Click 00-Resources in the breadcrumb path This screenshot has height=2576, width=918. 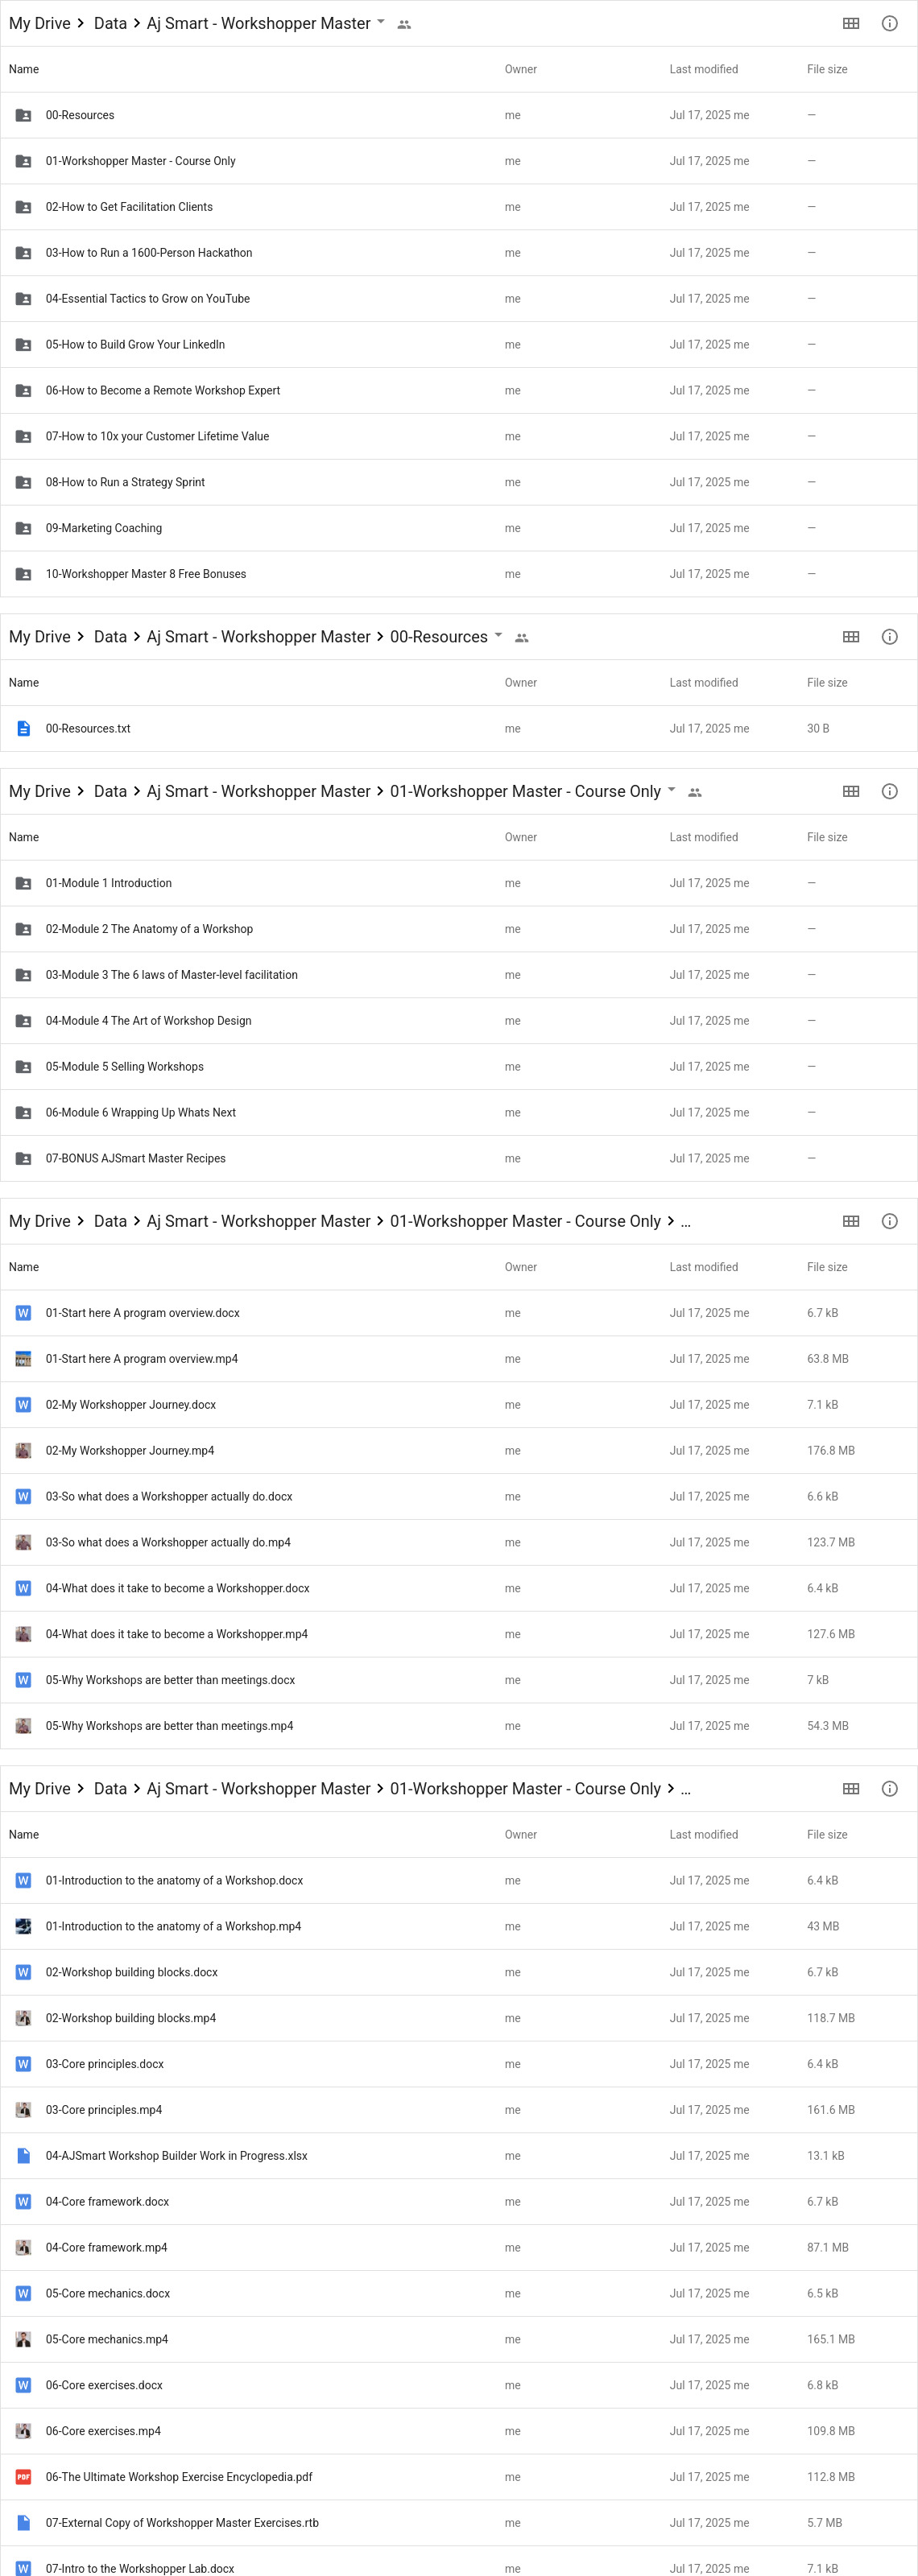(439, 637)
